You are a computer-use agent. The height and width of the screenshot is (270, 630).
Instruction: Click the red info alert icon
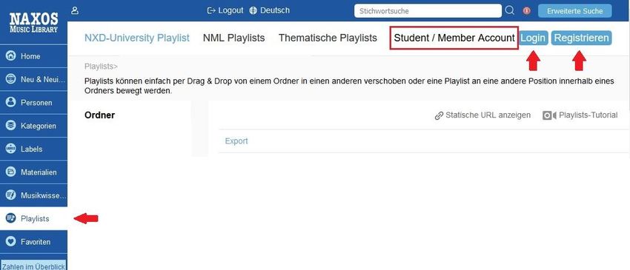[526, 11]
